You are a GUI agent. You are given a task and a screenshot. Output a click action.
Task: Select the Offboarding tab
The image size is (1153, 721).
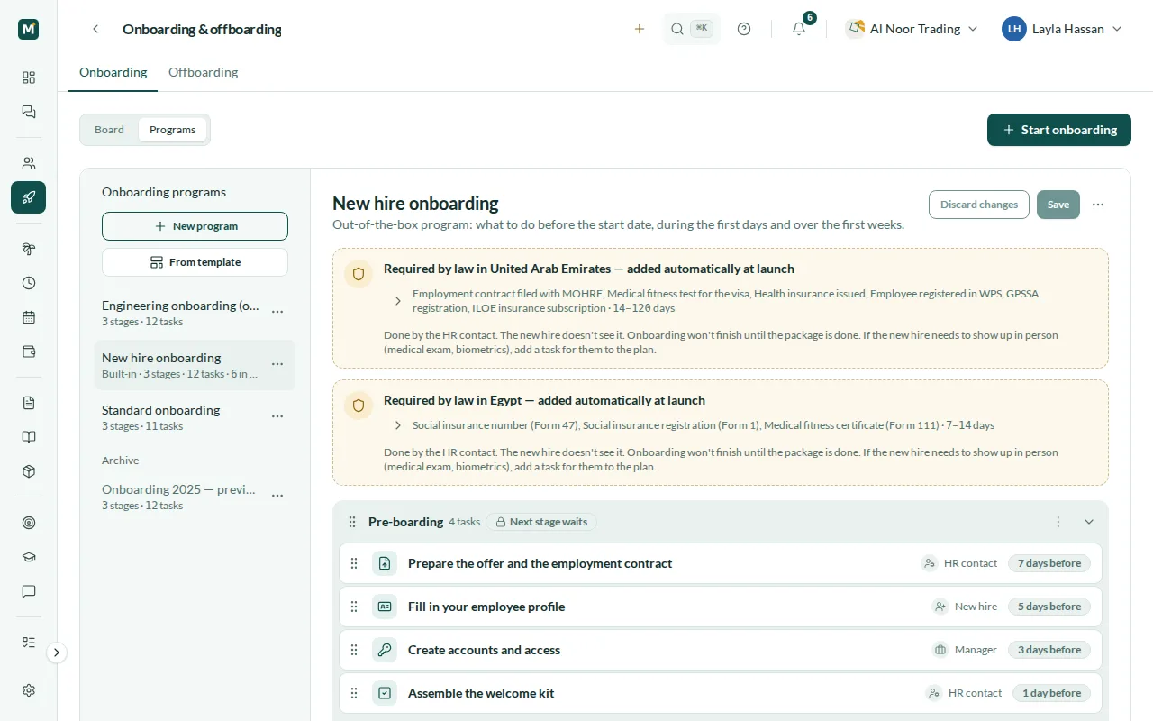click(204, 72)
